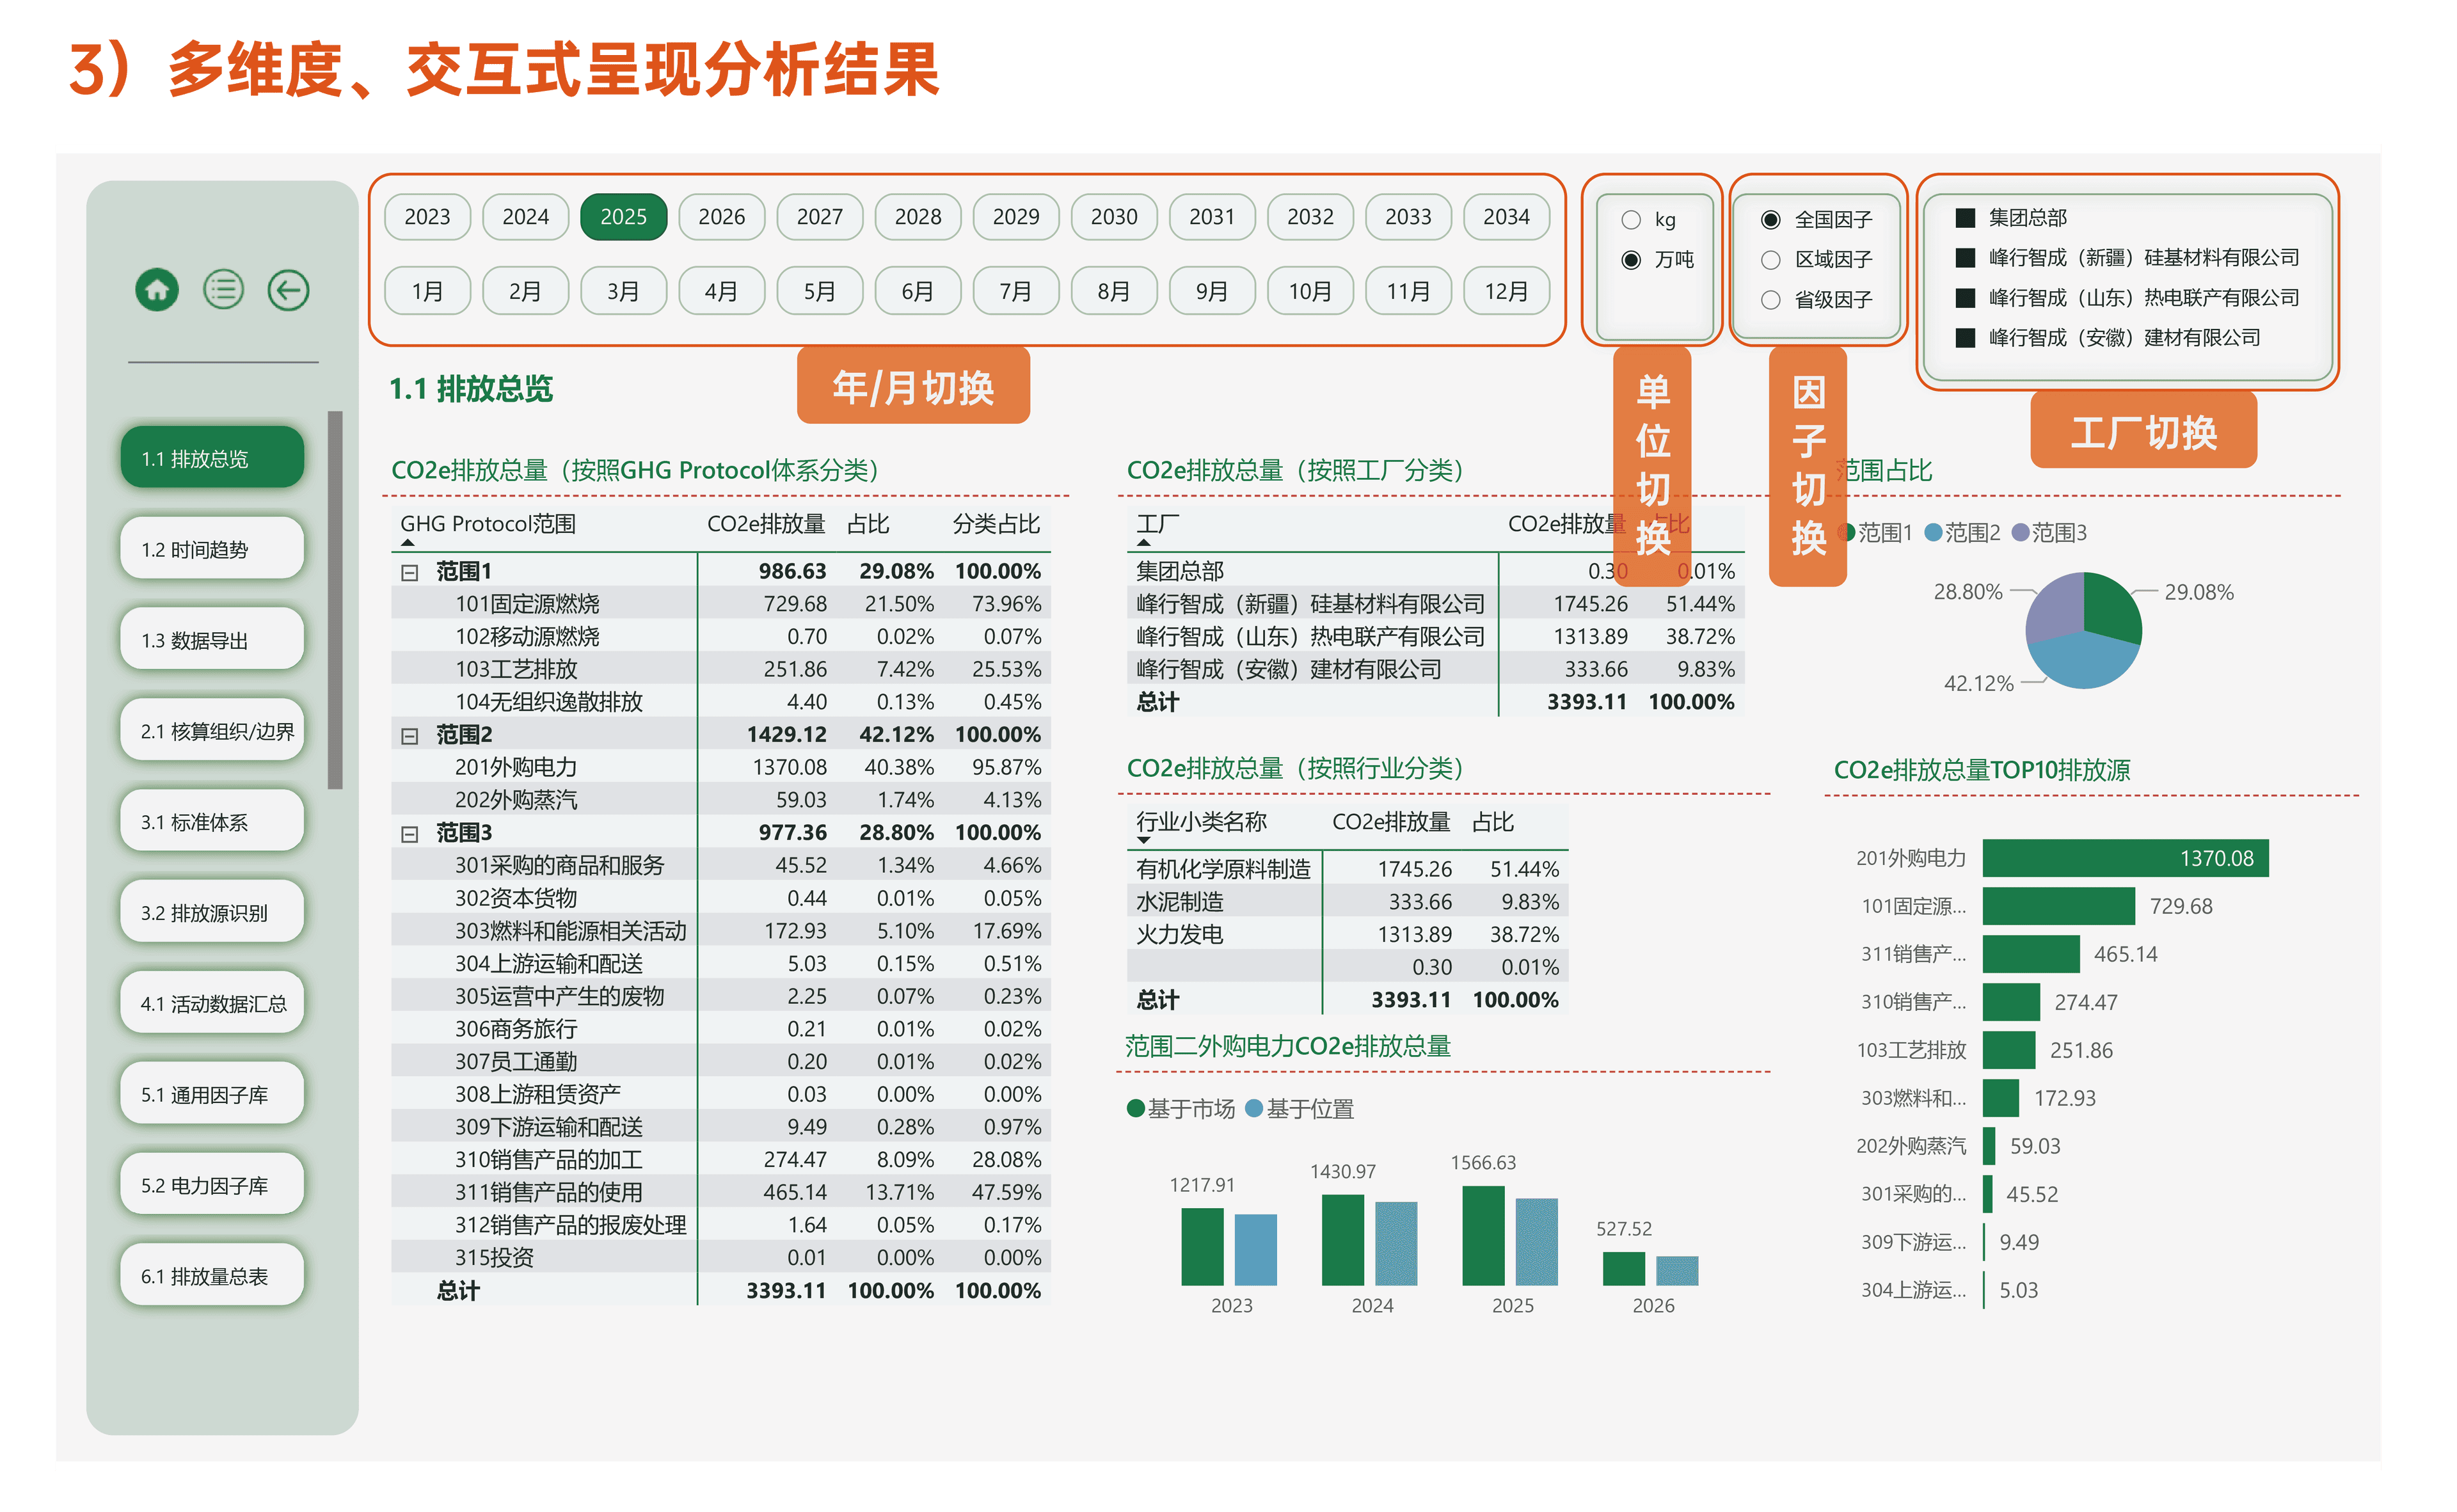
Task: Select year 2030
Action: point(1114,217)
